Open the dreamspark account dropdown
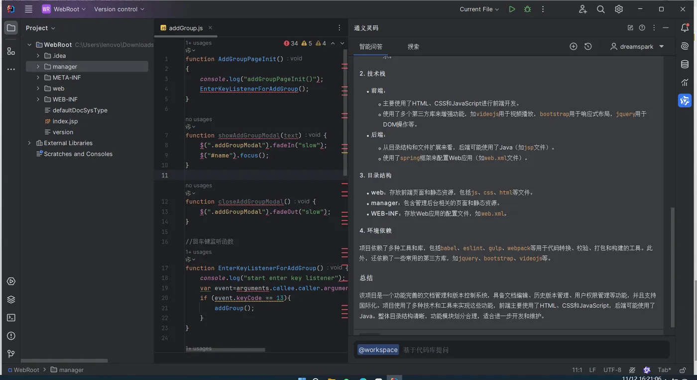Screen dimensions: 697x380 (637, 46)
